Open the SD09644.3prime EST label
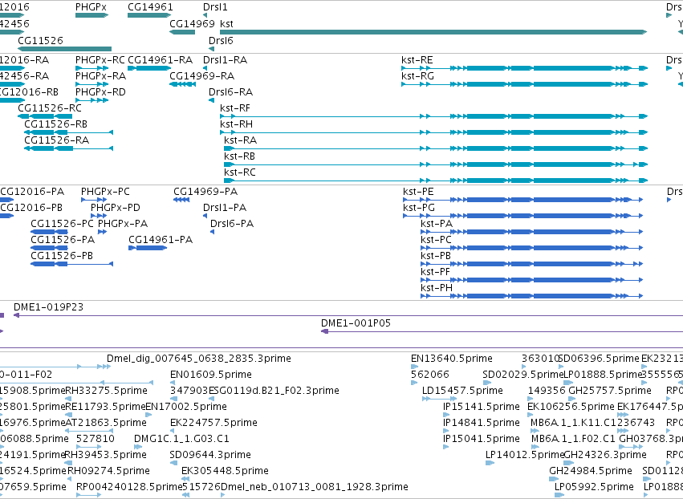Screen dimensions: 683x499 (x=210, y=456)
